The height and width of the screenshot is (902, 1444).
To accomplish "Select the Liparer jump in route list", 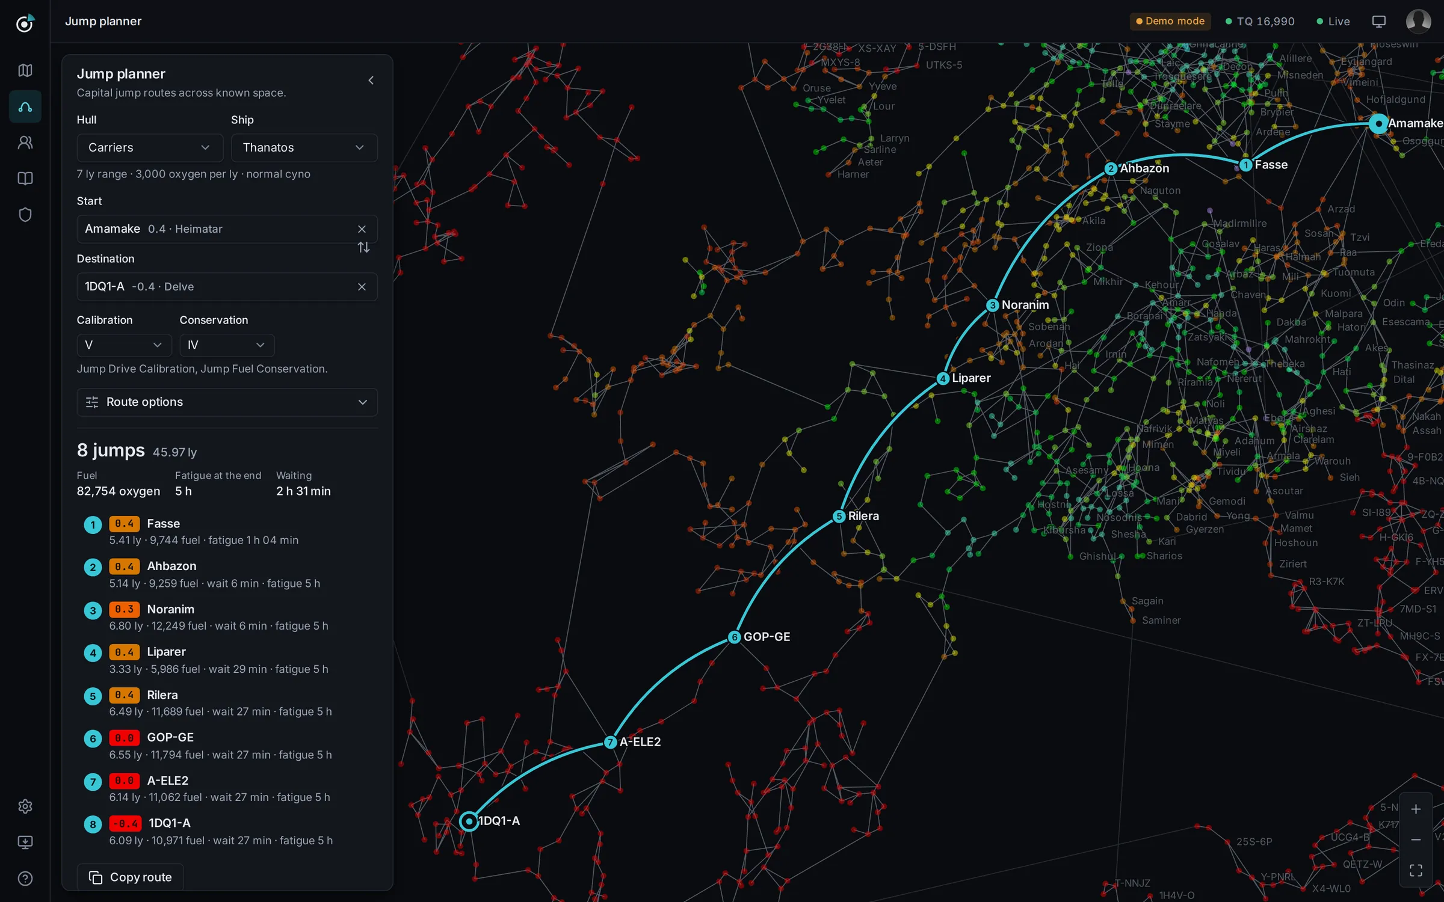I will pos(227,660).
